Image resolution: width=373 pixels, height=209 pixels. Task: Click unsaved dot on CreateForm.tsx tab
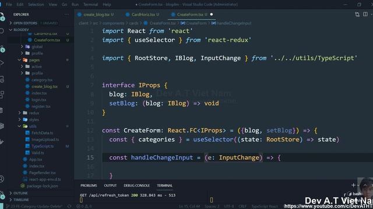point(212,15)
